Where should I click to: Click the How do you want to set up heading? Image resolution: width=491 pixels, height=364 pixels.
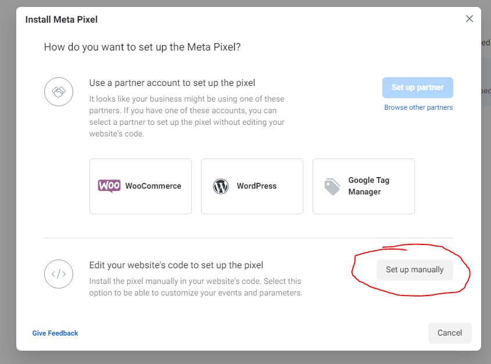tap(142, 47)
